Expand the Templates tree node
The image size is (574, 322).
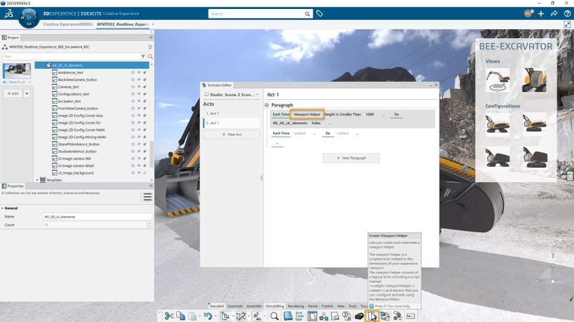click(37, 180)
